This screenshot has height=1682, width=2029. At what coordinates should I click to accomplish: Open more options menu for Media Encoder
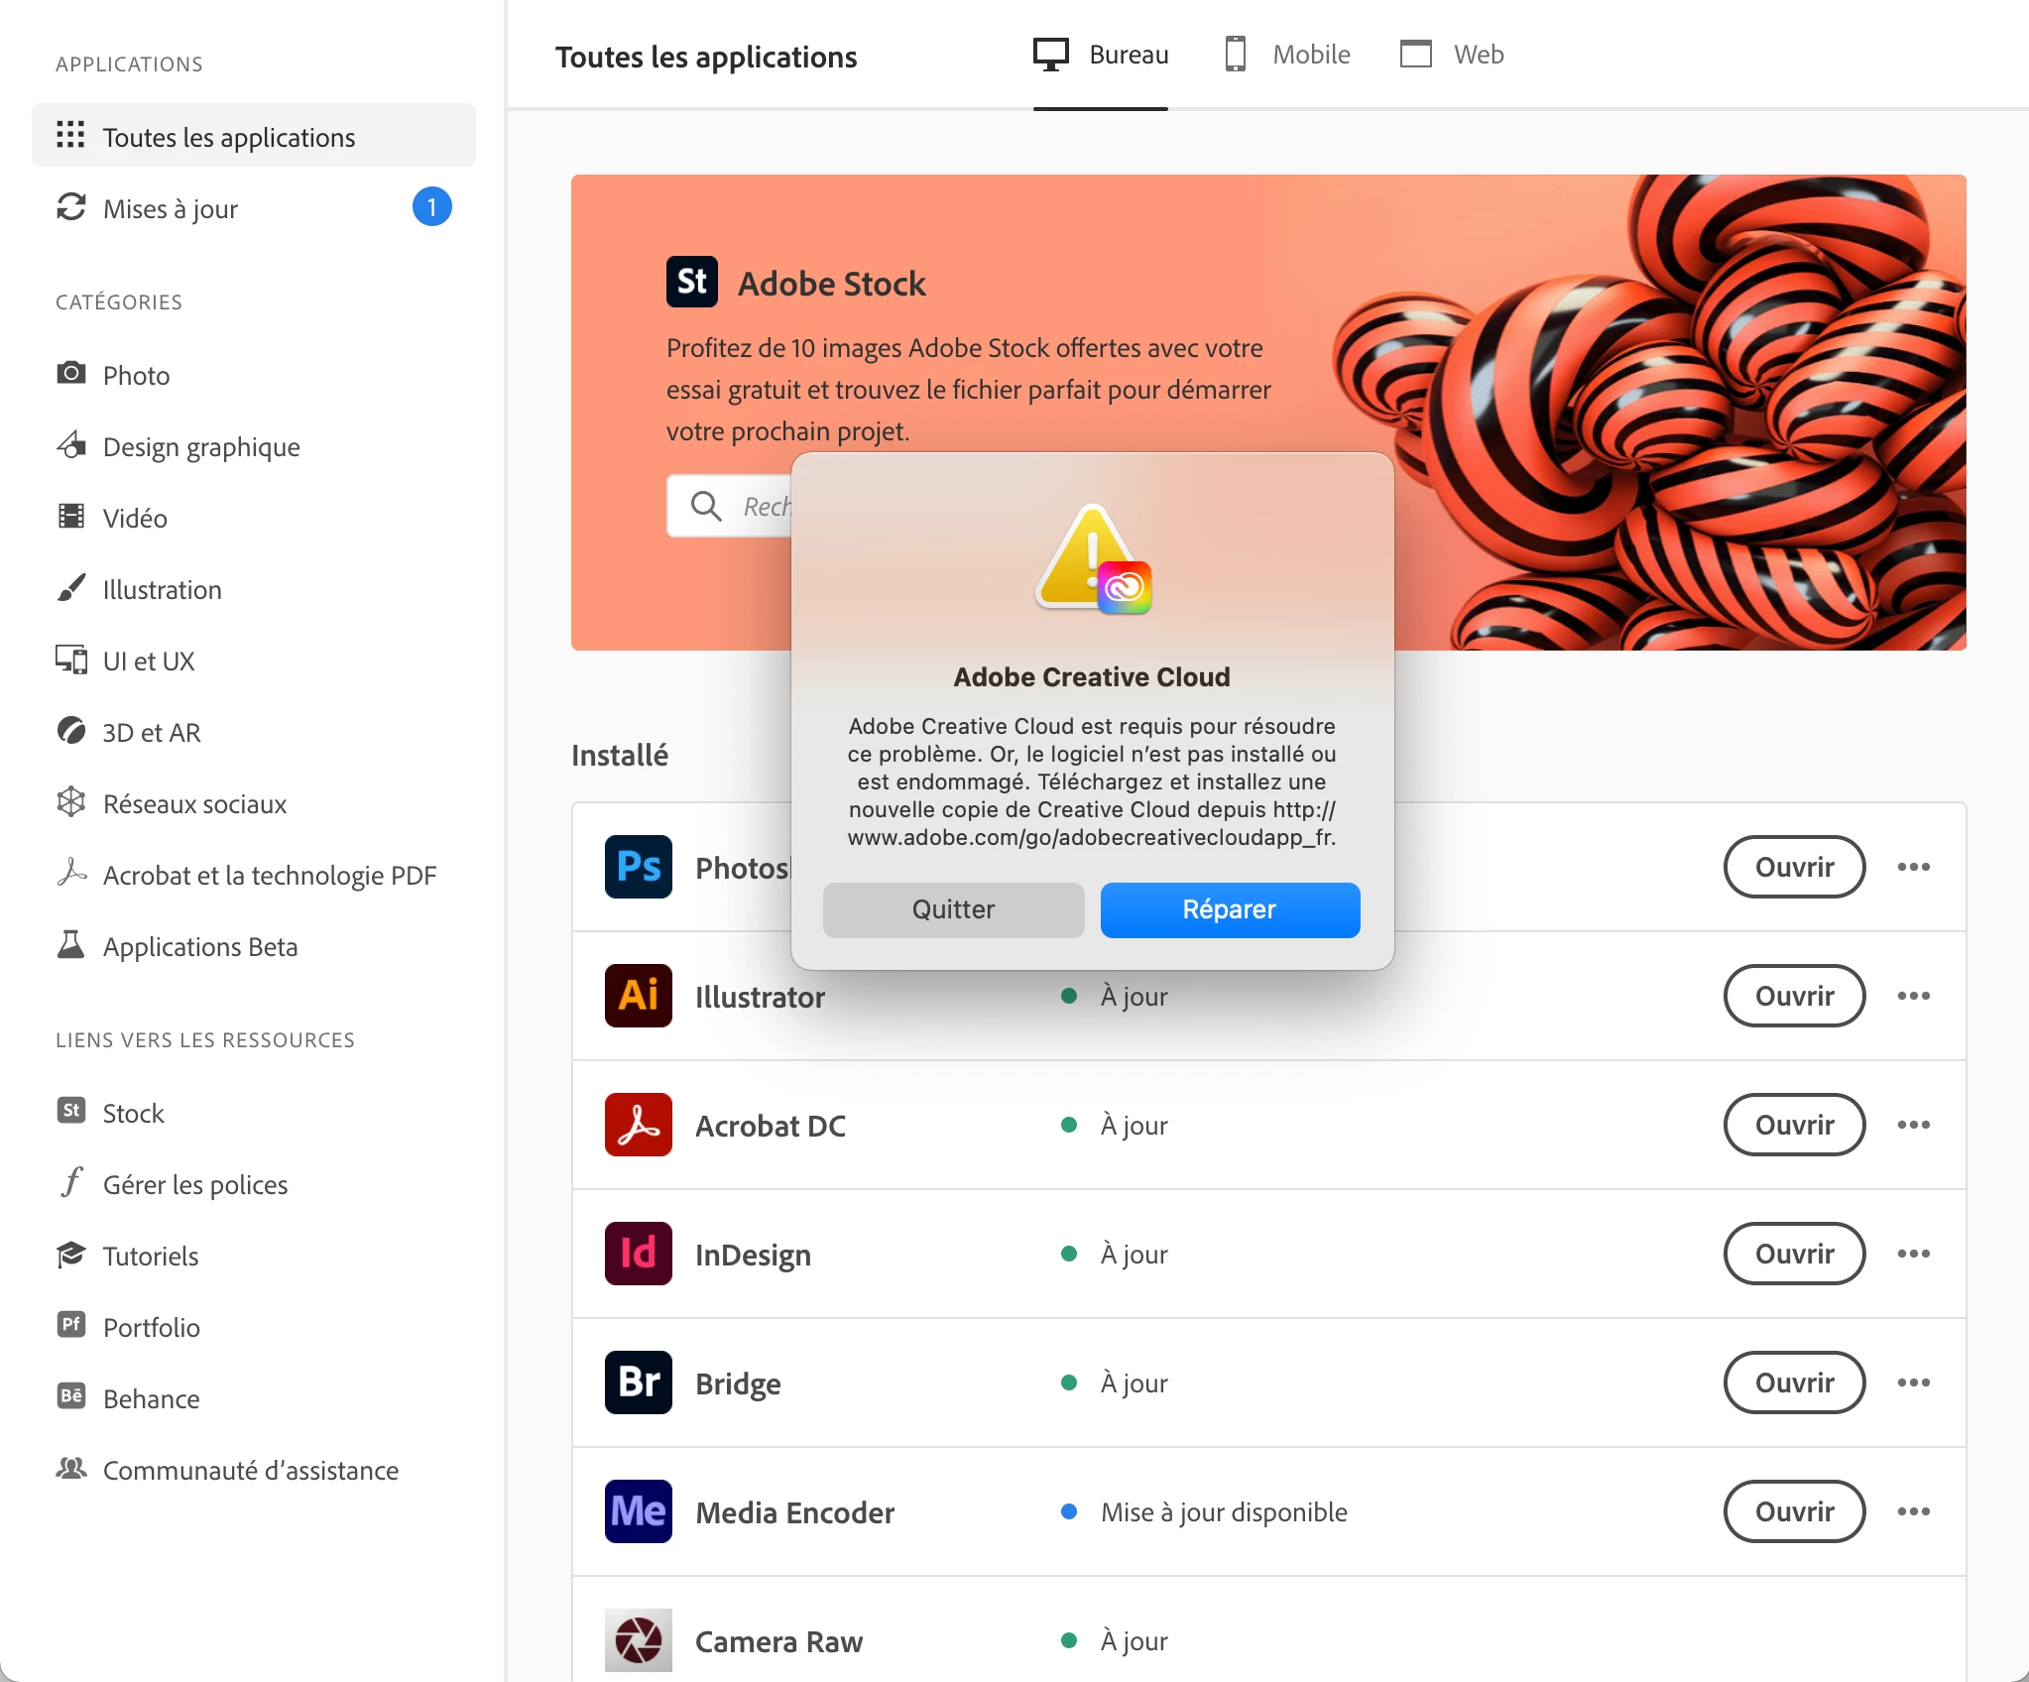coord(1913,1511)
